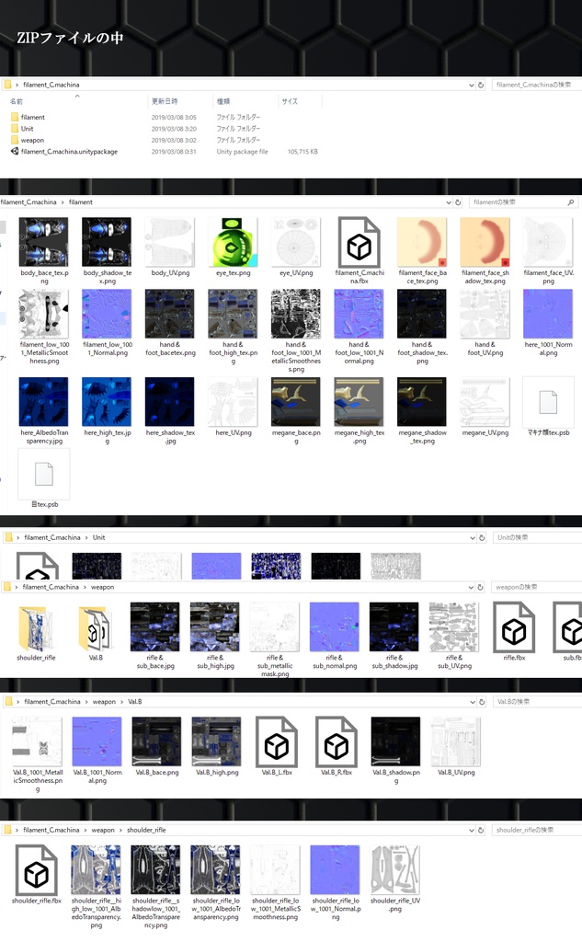Image resolution: width=582 pixels, height=942 pixels.
Task: Select 目tex.psb file
Action: pyautogui.click(x=44, y=478)
